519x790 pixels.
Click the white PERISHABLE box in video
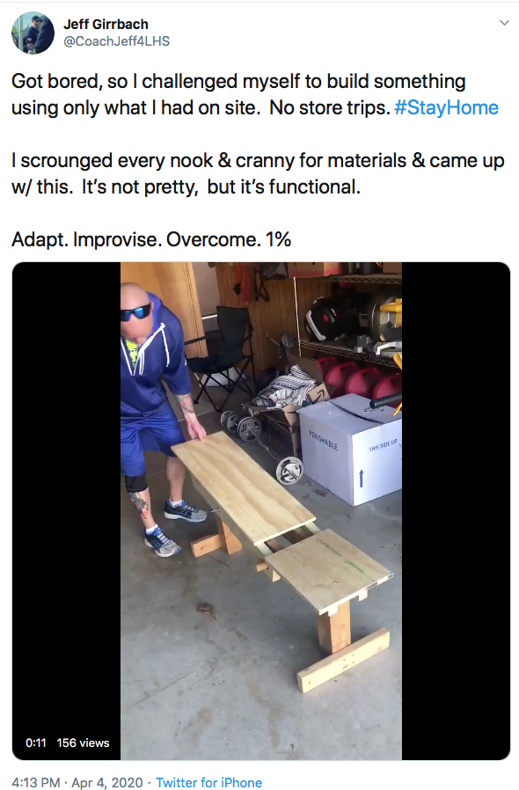350,449
